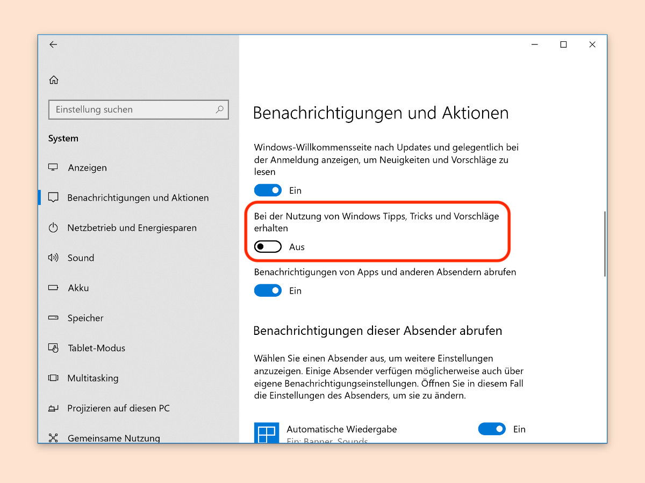The width and height of the screenshot is (645, 483).
Task: Disable the Windows-Willkommensseite toggle
Action: [268, 191]
